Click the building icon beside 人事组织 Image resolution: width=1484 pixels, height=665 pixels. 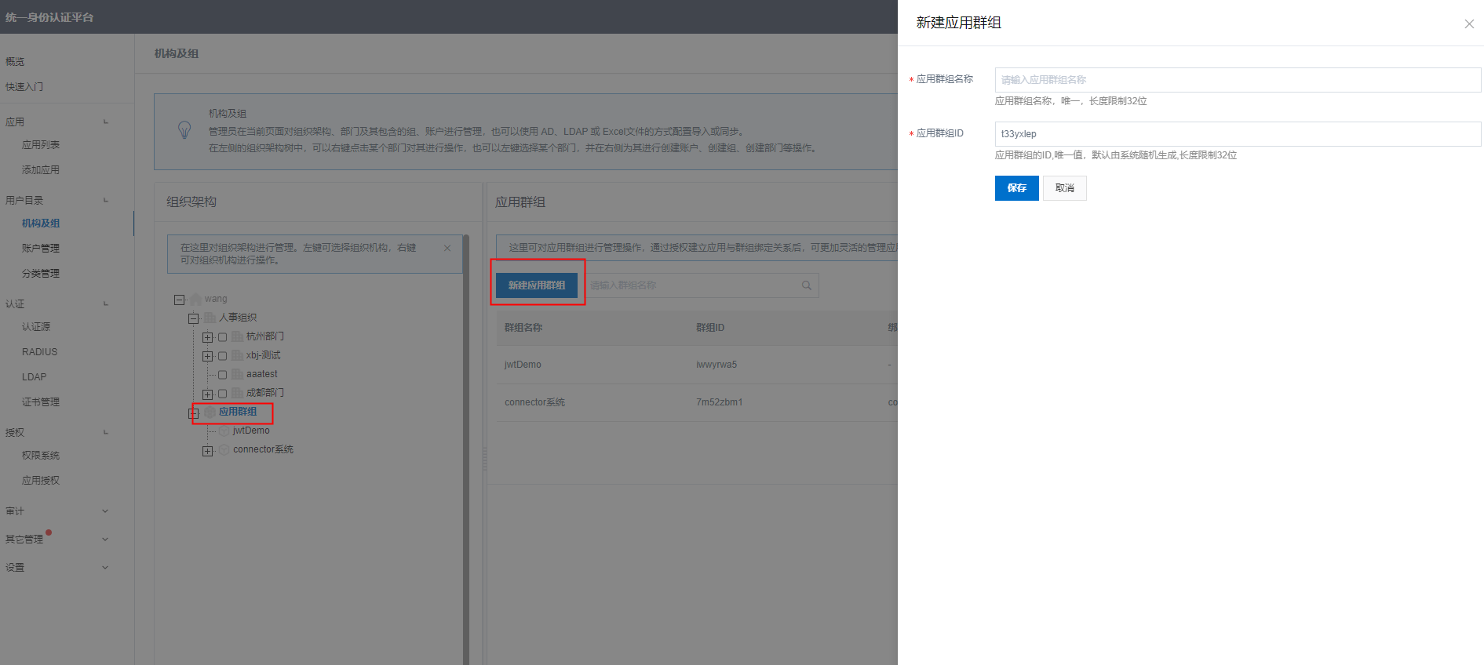point(210,318)
